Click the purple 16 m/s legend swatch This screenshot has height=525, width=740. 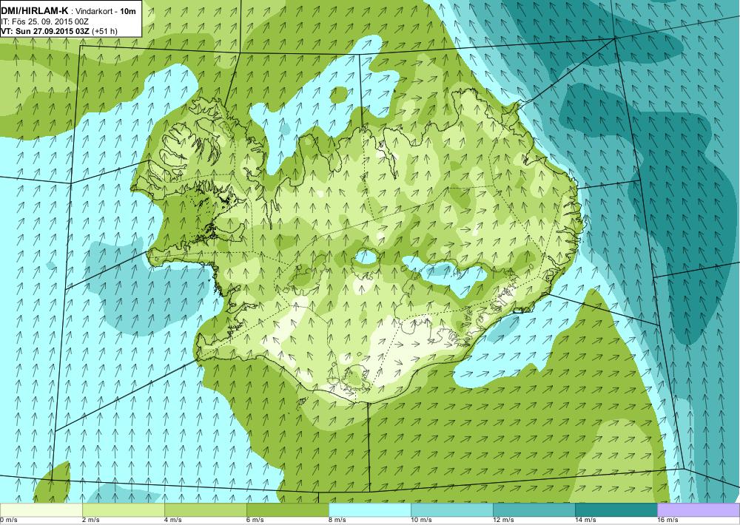pyautogui.click(x=699, y=510)
